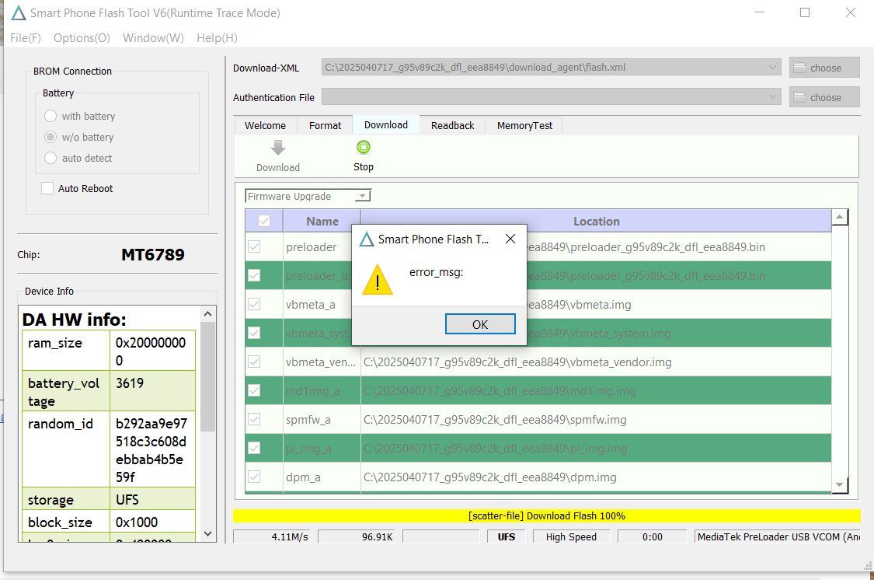Click the Smart Phone Flash Tool logo in the main title bar
The height and width of the screenshot is (580, 874).
19,12
